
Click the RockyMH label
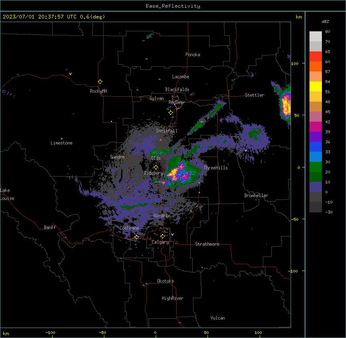(x=98, y=91)
